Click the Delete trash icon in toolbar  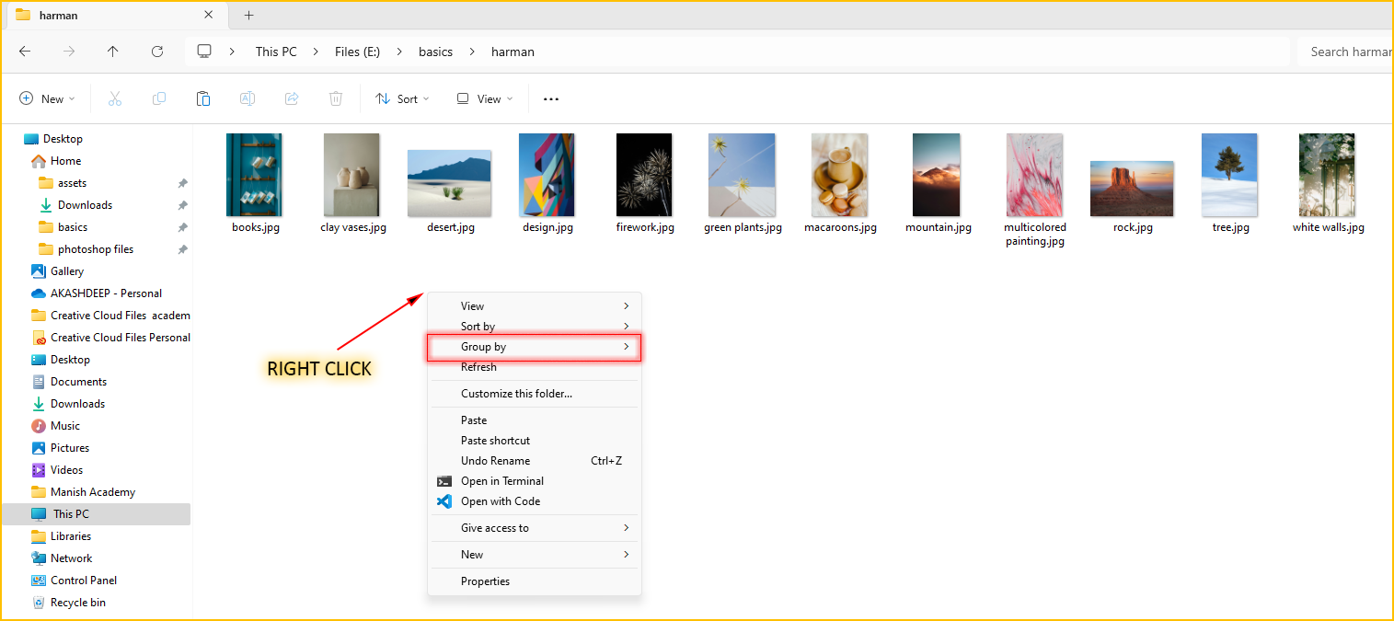(x=336, y=99)
